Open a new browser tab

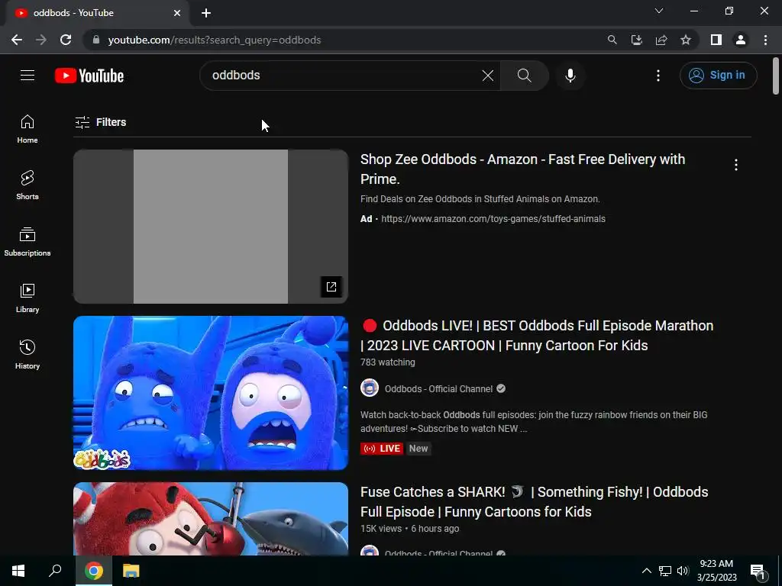(x=206, y=13)
